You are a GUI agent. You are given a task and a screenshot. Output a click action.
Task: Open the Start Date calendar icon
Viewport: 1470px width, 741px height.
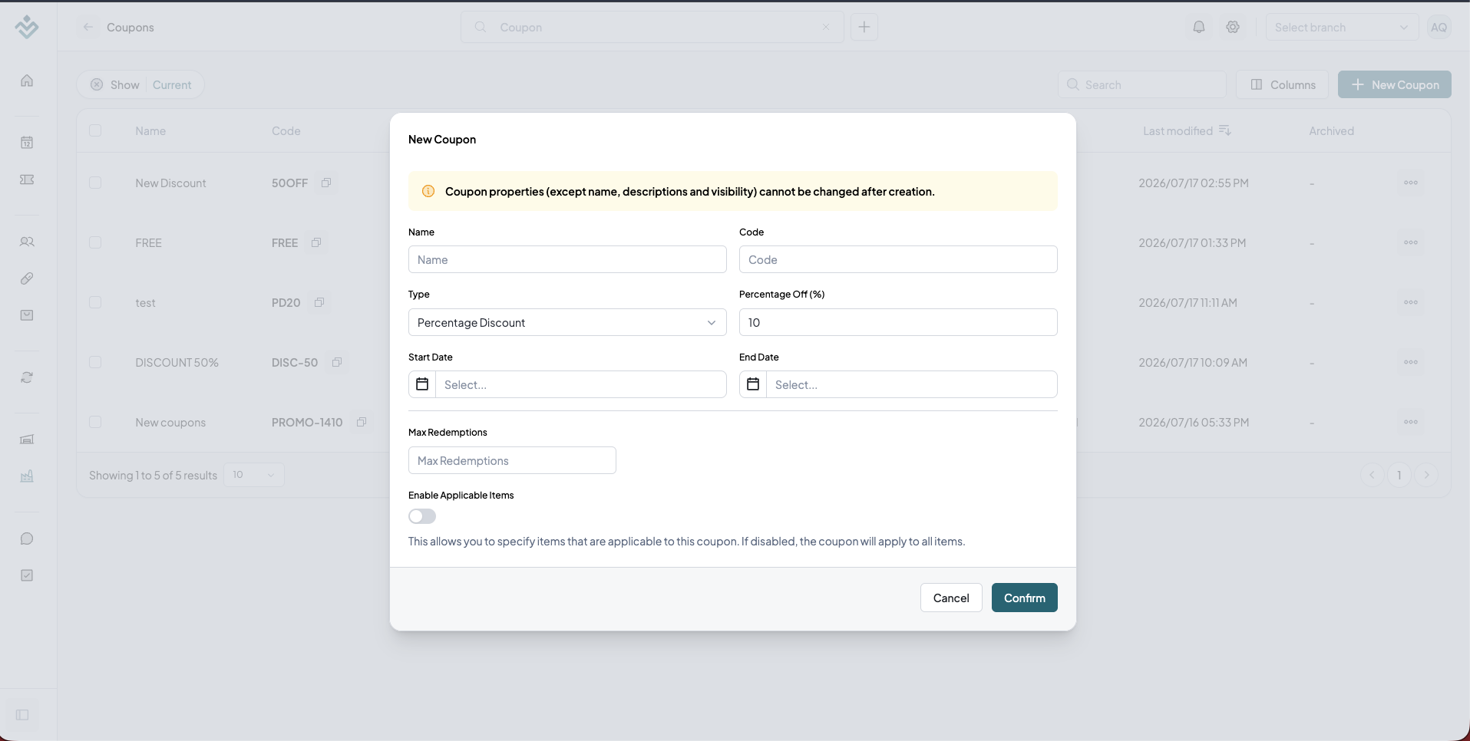click(422, 384)
